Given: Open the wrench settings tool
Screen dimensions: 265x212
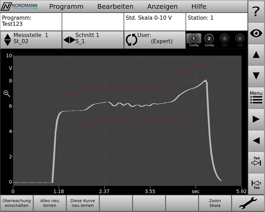Looking at the screenshot, I should (x=248, y=203).
